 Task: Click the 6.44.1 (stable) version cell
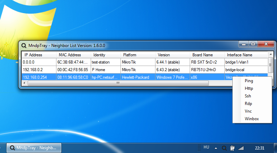172,62
